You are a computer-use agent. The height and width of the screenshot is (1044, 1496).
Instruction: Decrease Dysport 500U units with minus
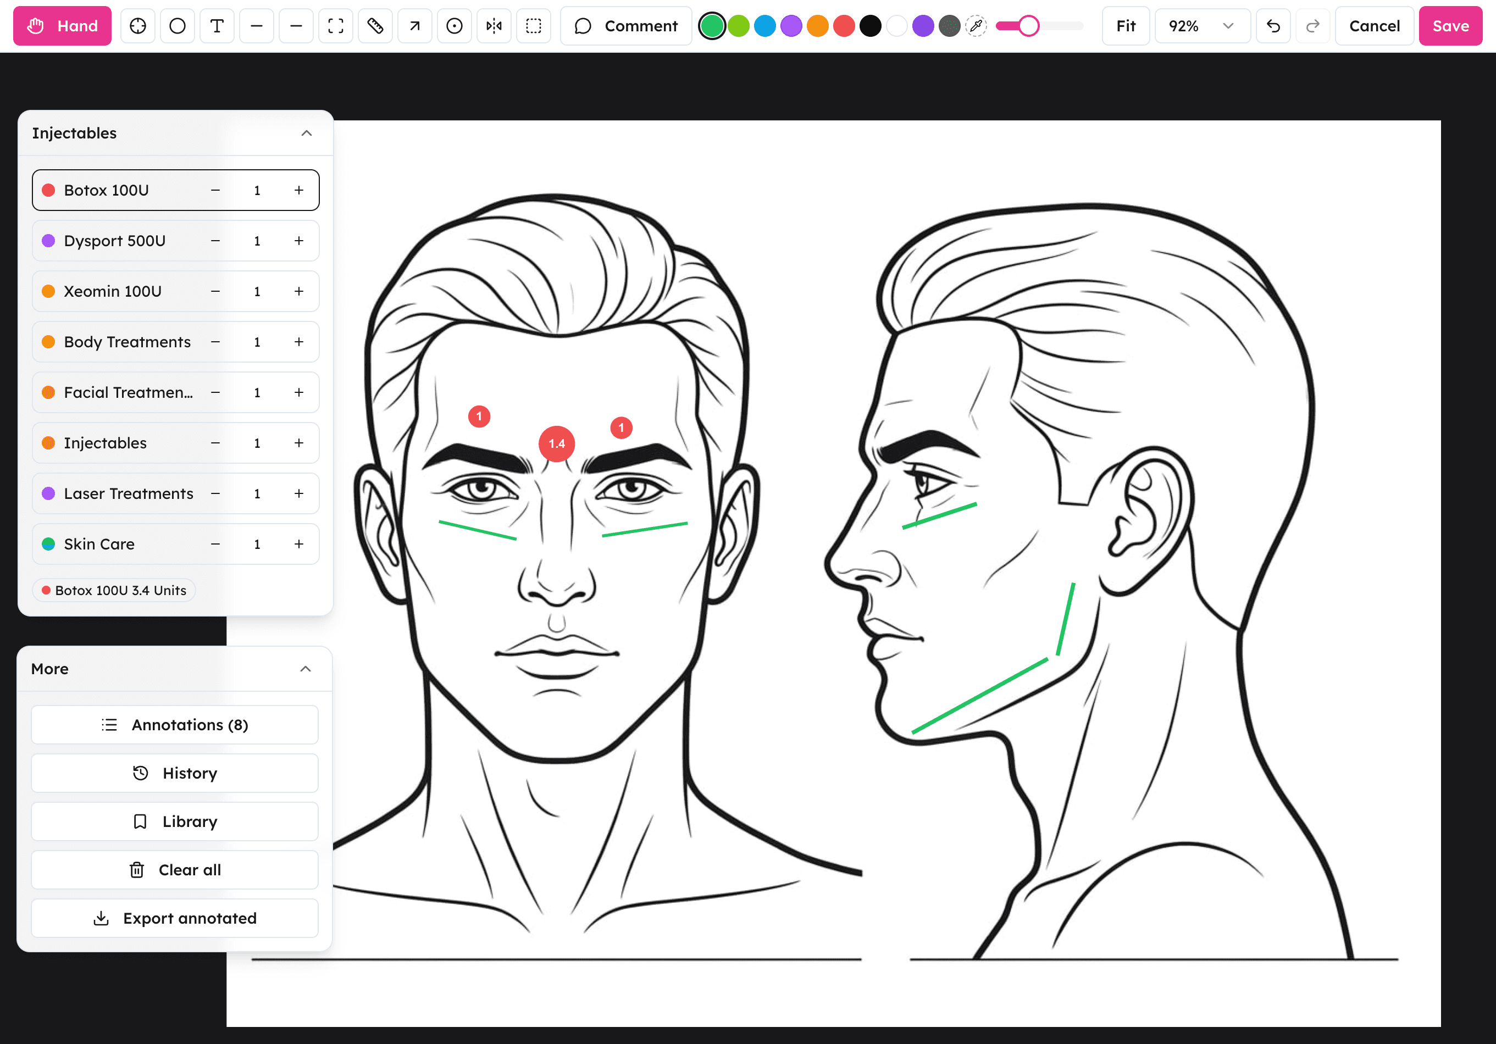coord(215,241)
